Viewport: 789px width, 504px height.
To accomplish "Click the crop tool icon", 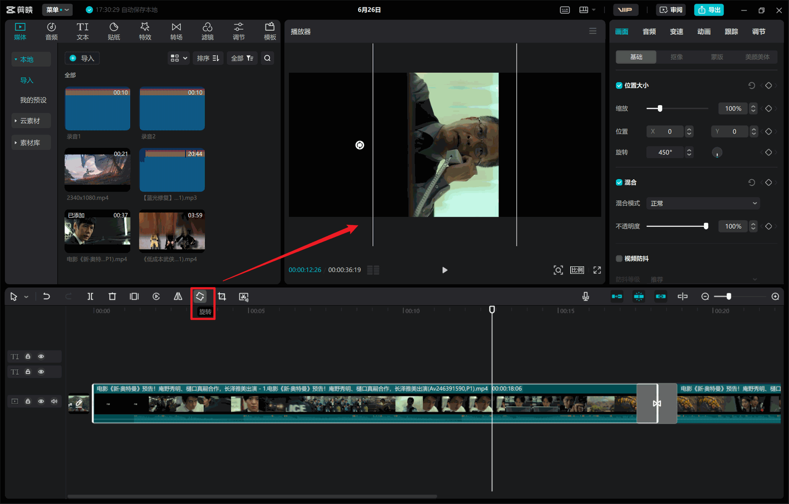I will [x=222, y=297].
